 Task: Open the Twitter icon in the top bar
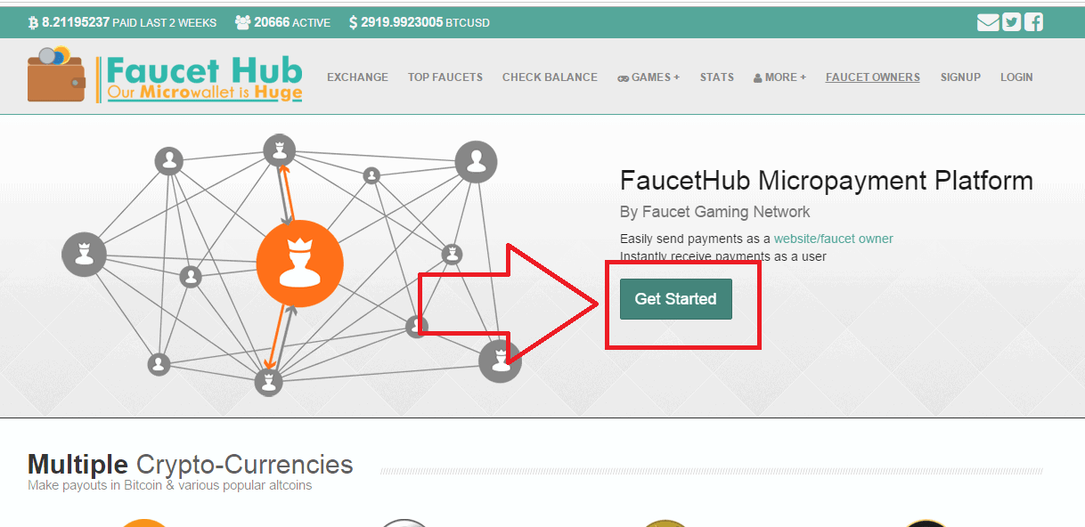coord(1011,22)
